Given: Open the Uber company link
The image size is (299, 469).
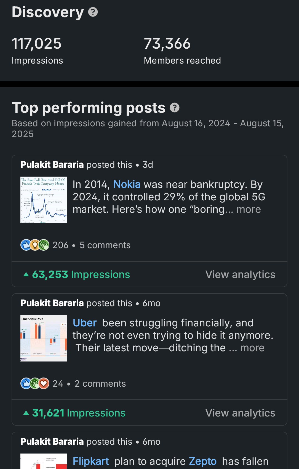Looking at the screenshot, I should point(85,323).
